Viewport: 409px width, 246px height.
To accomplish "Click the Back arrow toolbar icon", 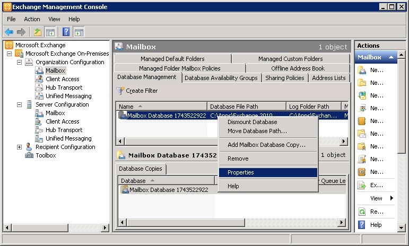I will 9,32.
